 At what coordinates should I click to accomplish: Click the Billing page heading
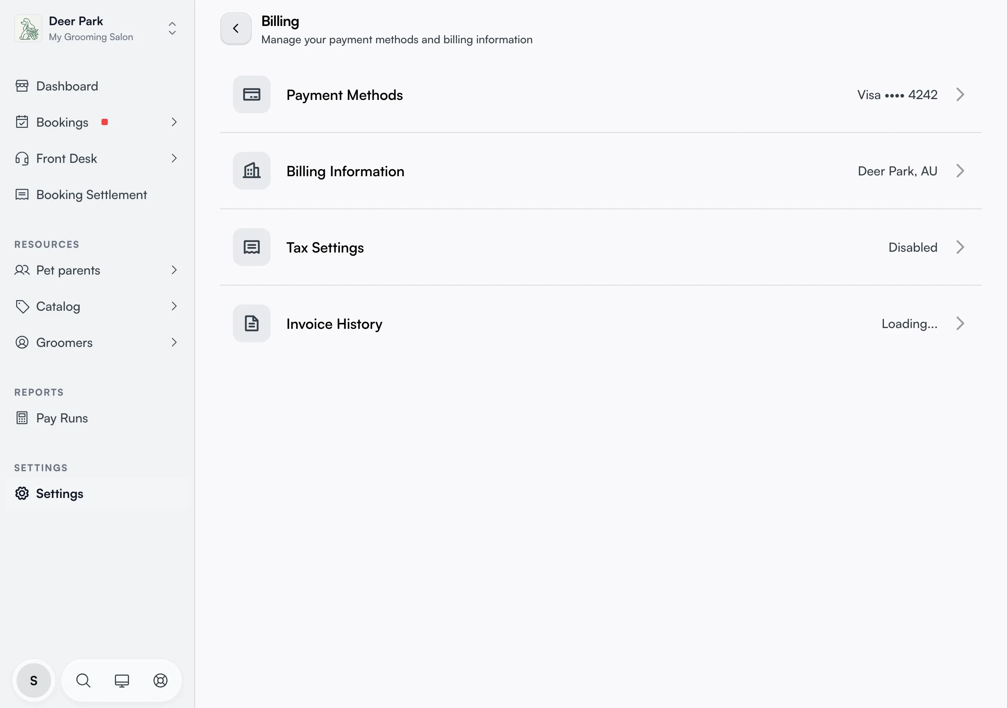tap(280, 22)
